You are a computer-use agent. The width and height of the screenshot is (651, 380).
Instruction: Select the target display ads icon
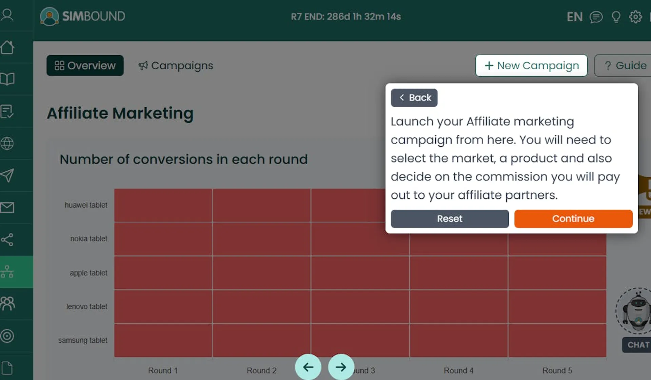8,336
